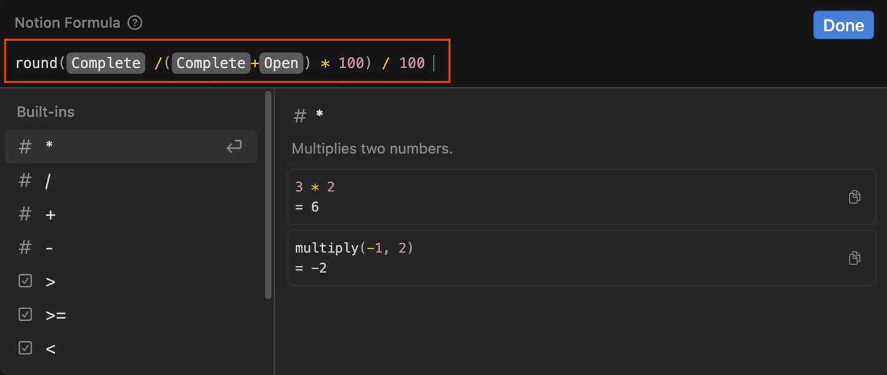Select the first Complete property token
Viewport: 887px width, 375px height.
tap(105, 62)
